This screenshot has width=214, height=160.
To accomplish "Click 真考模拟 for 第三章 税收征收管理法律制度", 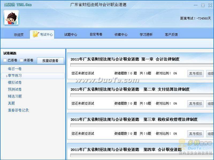I will tap(196, 134).
